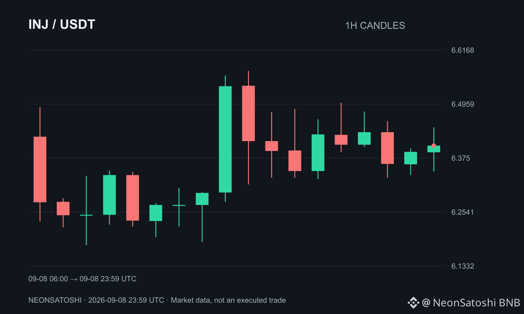The height and width of the screenshot is (314, 524).
Task: Click the second small red candle from left
Action: coord(63,208)
